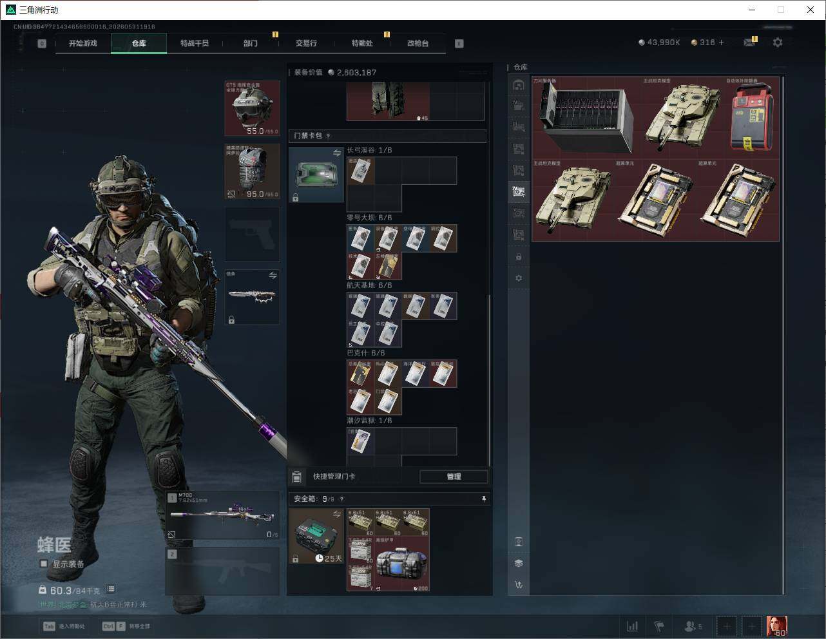The image size is (826, 639).
Task: Click the empty pistol slot
Action: (x=252, y=234)
